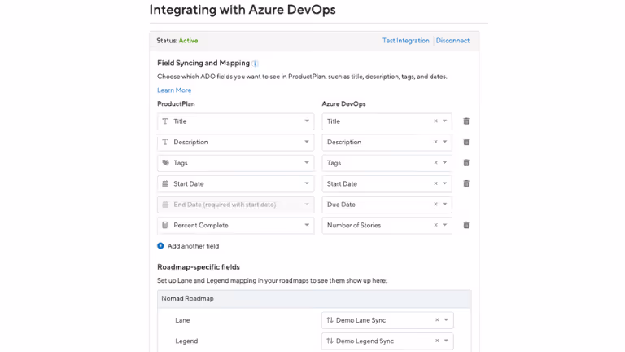Viewport: 625px width, 352px height.
Task: Click info icon beside Field Syncing heading
Action: (255, 64)
